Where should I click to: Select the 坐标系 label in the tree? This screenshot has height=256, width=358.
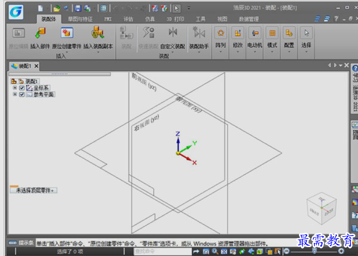pyautogui.click(x=41, y=88)
